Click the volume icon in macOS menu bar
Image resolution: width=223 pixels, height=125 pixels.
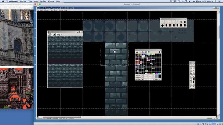[x=189, y=1]
